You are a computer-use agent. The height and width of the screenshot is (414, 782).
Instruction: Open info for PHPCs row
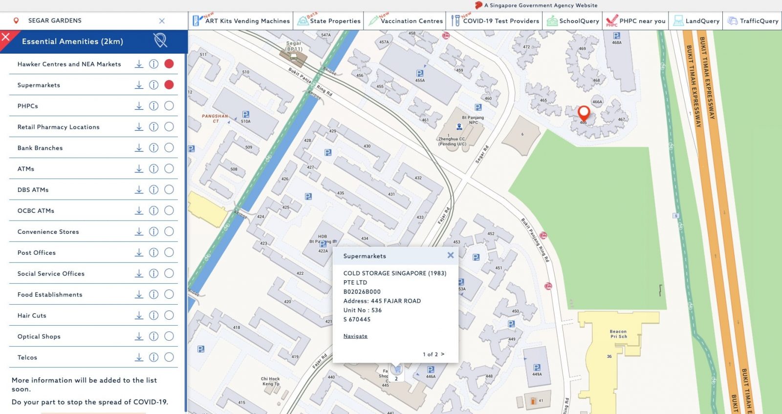[153, 106]
